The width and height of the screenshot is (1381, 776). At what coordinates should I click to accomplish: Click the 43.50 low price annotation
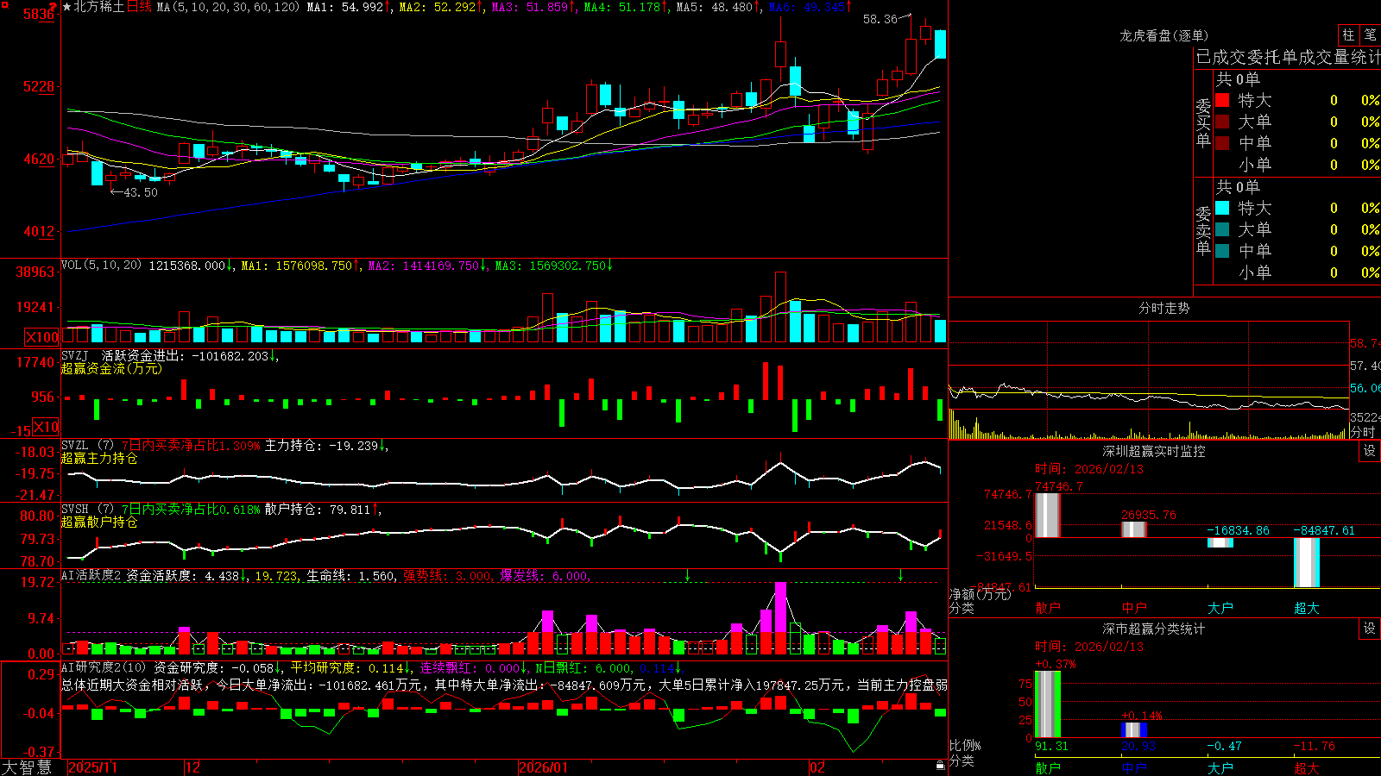point(141,192)
